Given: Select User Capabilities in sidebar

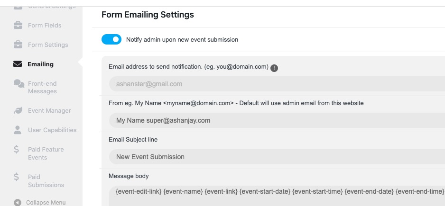Looking at the screenshot, I should pyautogui.click(x=52, y=130).
